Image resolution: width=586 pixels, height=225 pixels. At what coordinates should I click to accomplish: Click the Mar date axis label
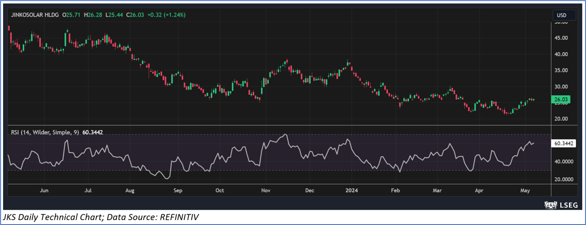point(437,190)
